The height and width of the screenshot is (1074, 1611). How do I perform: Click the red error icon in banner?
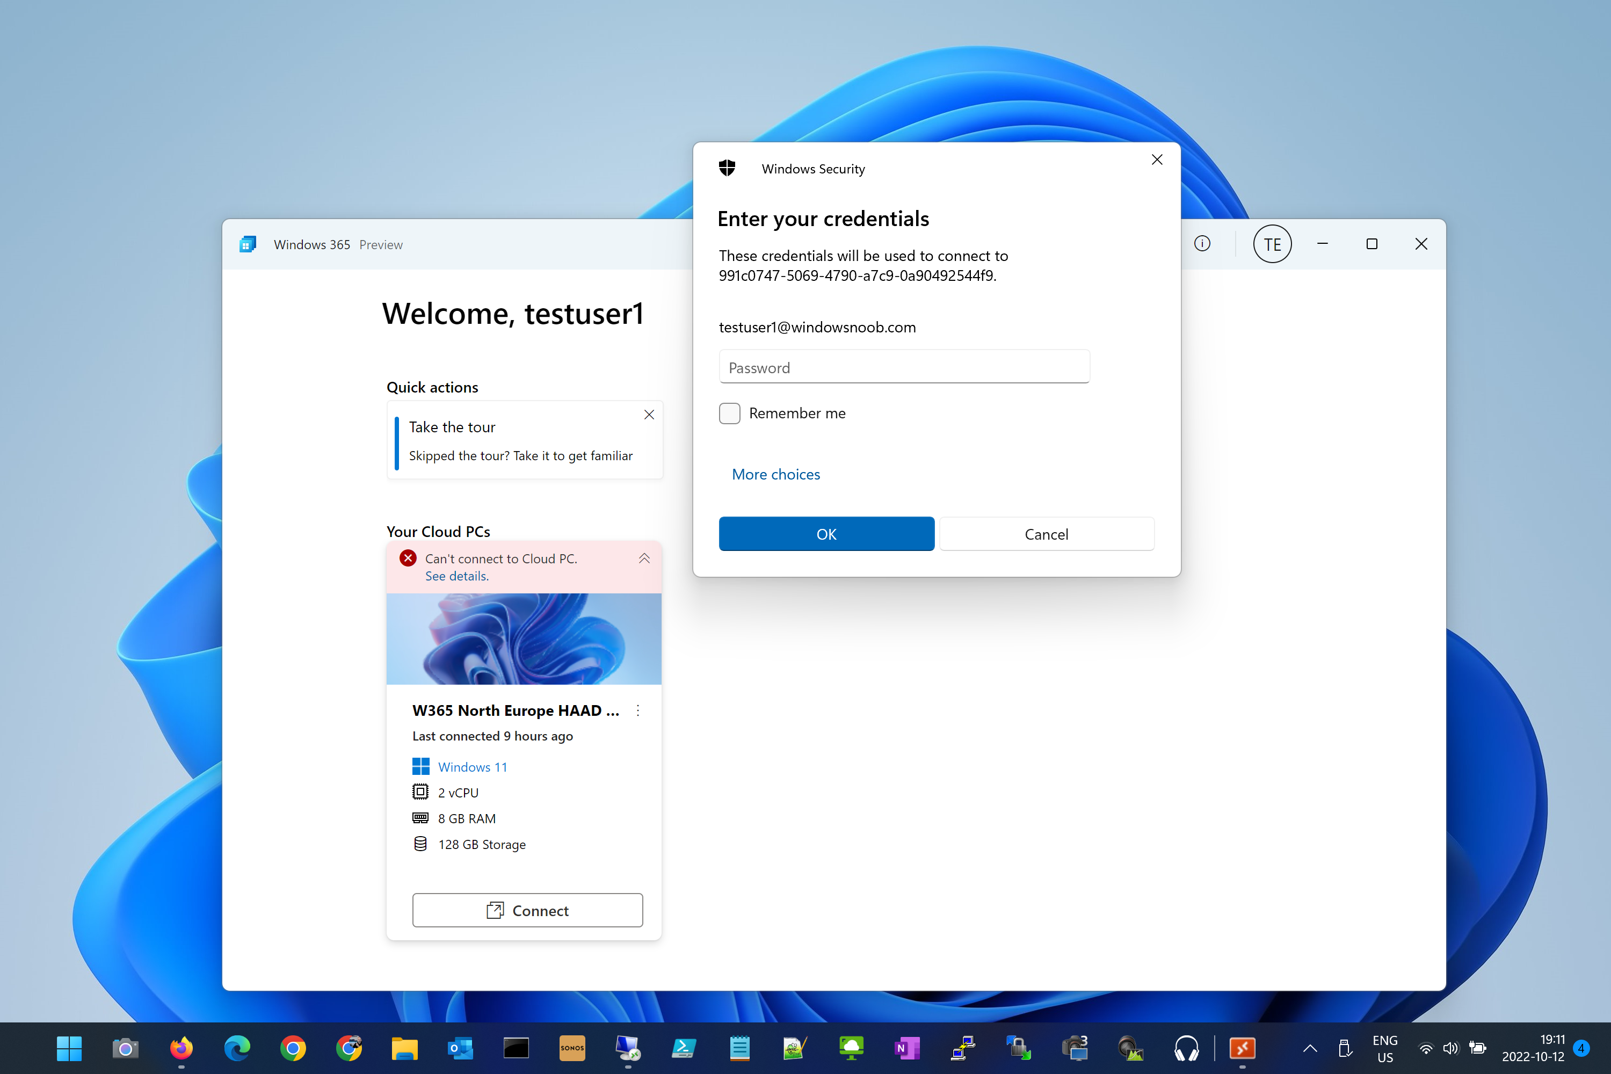(408, 558)
